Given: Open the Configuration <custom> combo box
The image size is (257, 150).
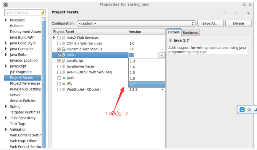Looking at the screenshot, I should tap(136, 24).
